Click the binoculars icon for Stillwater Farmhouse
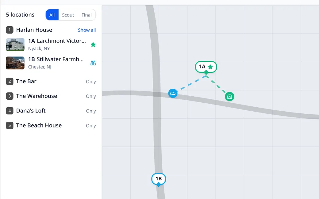The width and height of the screenshot is (319, 199). pos(93,63)
